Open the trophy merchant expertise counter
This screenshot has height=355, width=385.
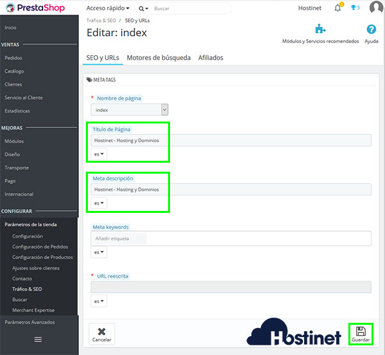tap(355, 8)
